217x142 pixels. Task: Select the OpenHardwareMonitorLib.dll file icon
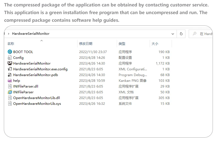[10, 98]
